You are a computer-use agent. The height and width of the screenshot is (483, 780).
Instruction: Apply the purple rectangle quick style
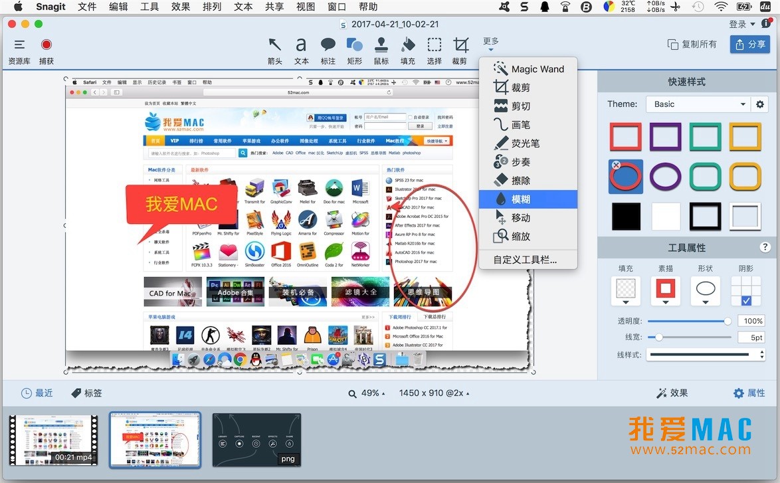pos(666,136)
